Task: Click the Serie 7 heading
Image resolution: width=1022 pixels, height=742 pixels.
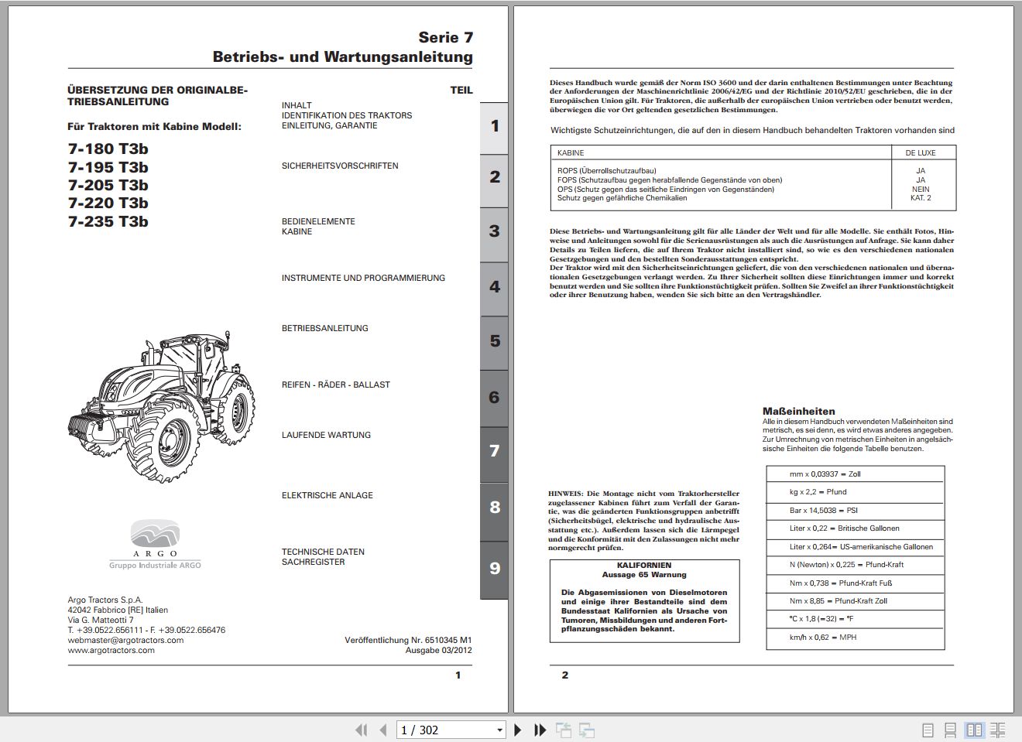Action: point(445,37)
